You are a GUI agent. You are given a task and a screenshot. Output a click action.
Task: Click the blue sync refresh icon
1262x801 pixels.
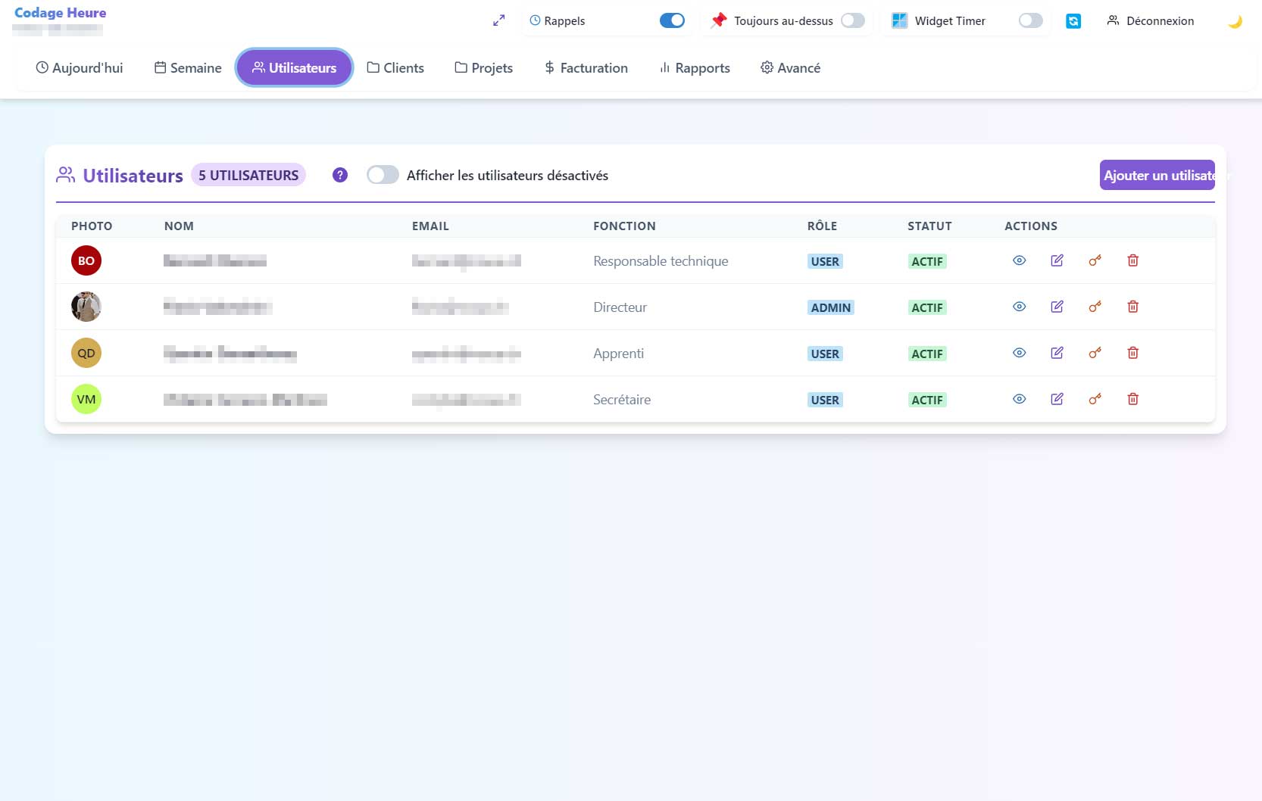(1073, 21)
